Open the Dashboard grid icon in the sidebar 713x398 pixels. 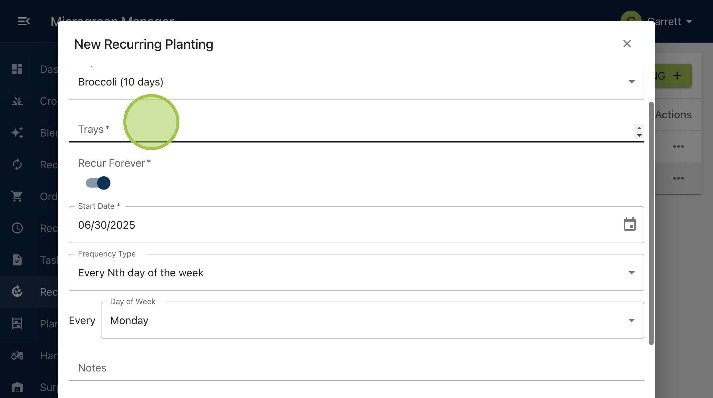(17, 69)
